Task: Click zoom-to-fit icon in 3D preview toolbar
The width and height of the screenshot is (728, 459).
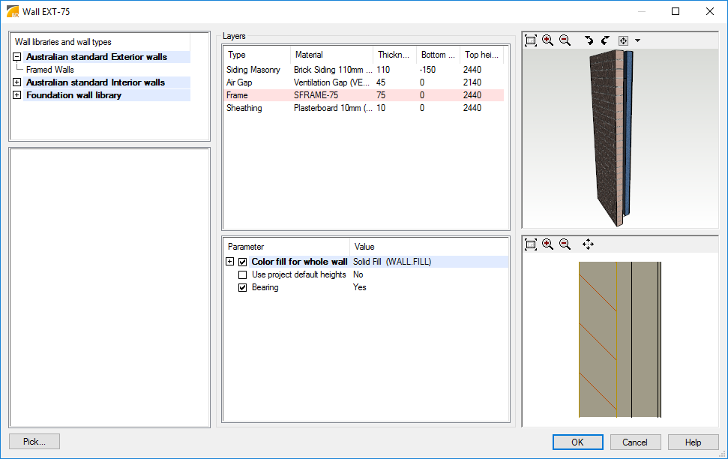Action: pos(531,40)
